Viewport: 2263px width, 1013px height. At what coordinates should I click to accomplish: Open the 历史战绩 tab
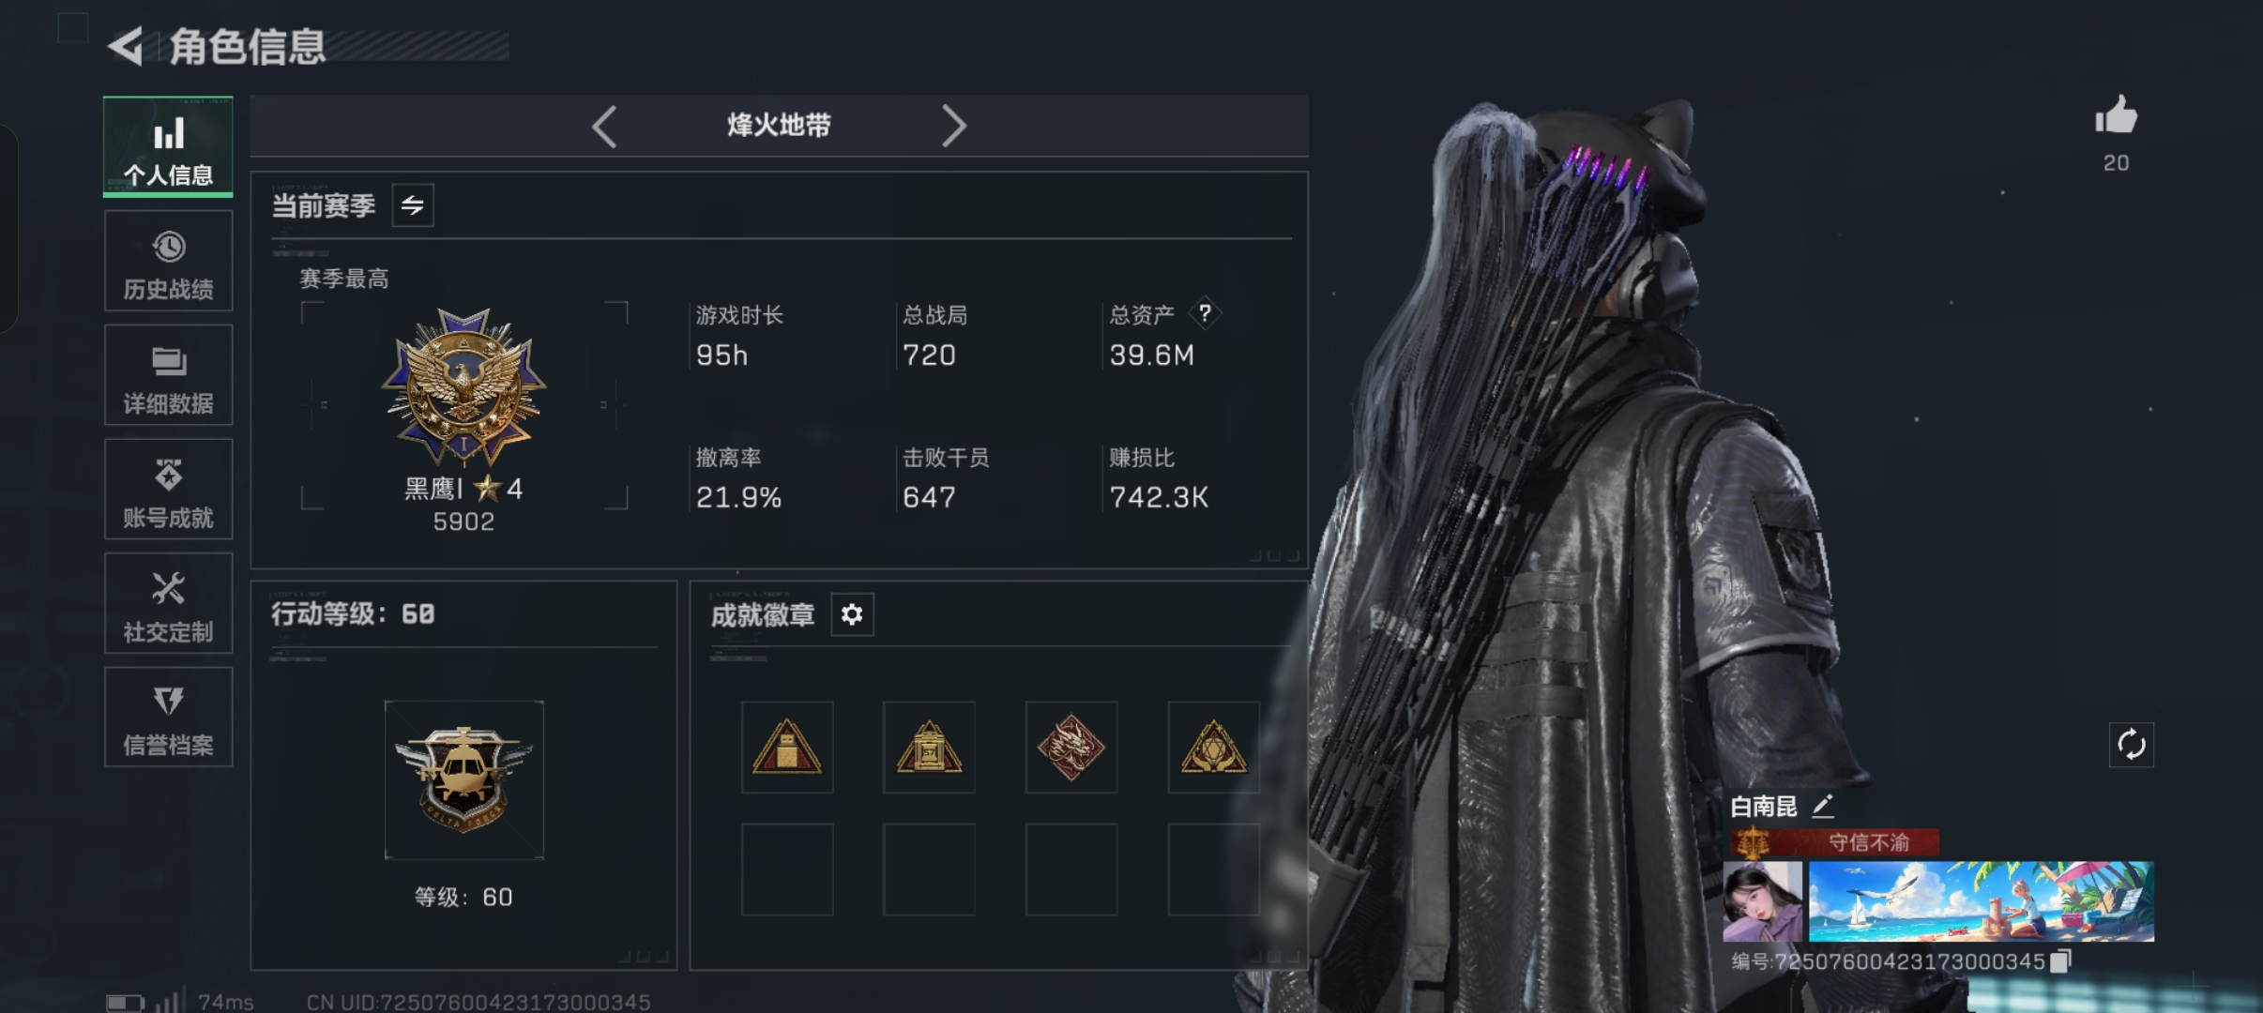click(x=169, y=261)
